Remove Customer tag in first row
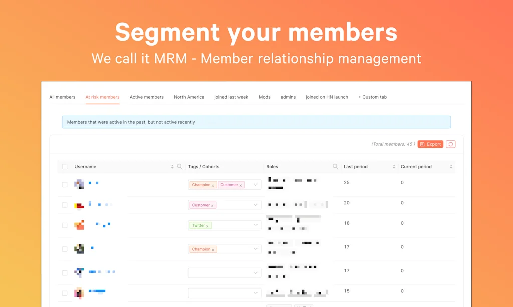513x307 pixels. click(240, 185)
